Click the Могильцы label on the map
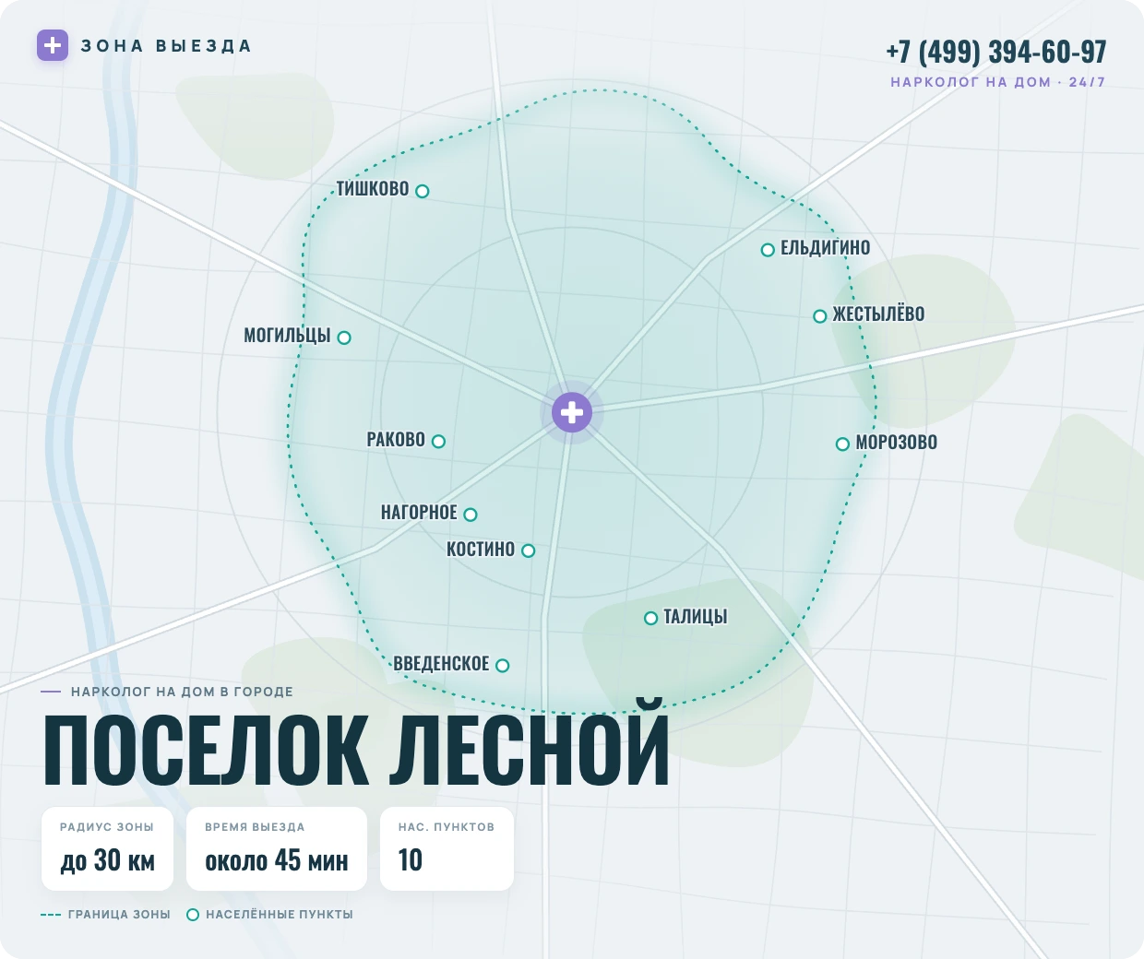The width and height of the screenshot is (1144, 959). 287,336
